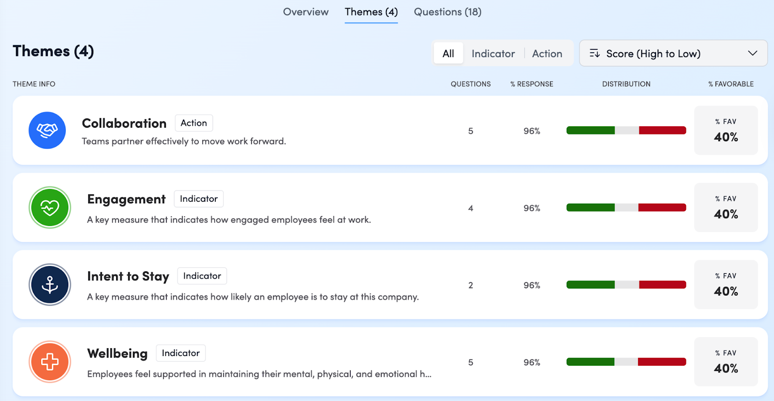Open the Wellbeing theme title
The height and width of the screenshot is (401, 774).
pos(117,354)
